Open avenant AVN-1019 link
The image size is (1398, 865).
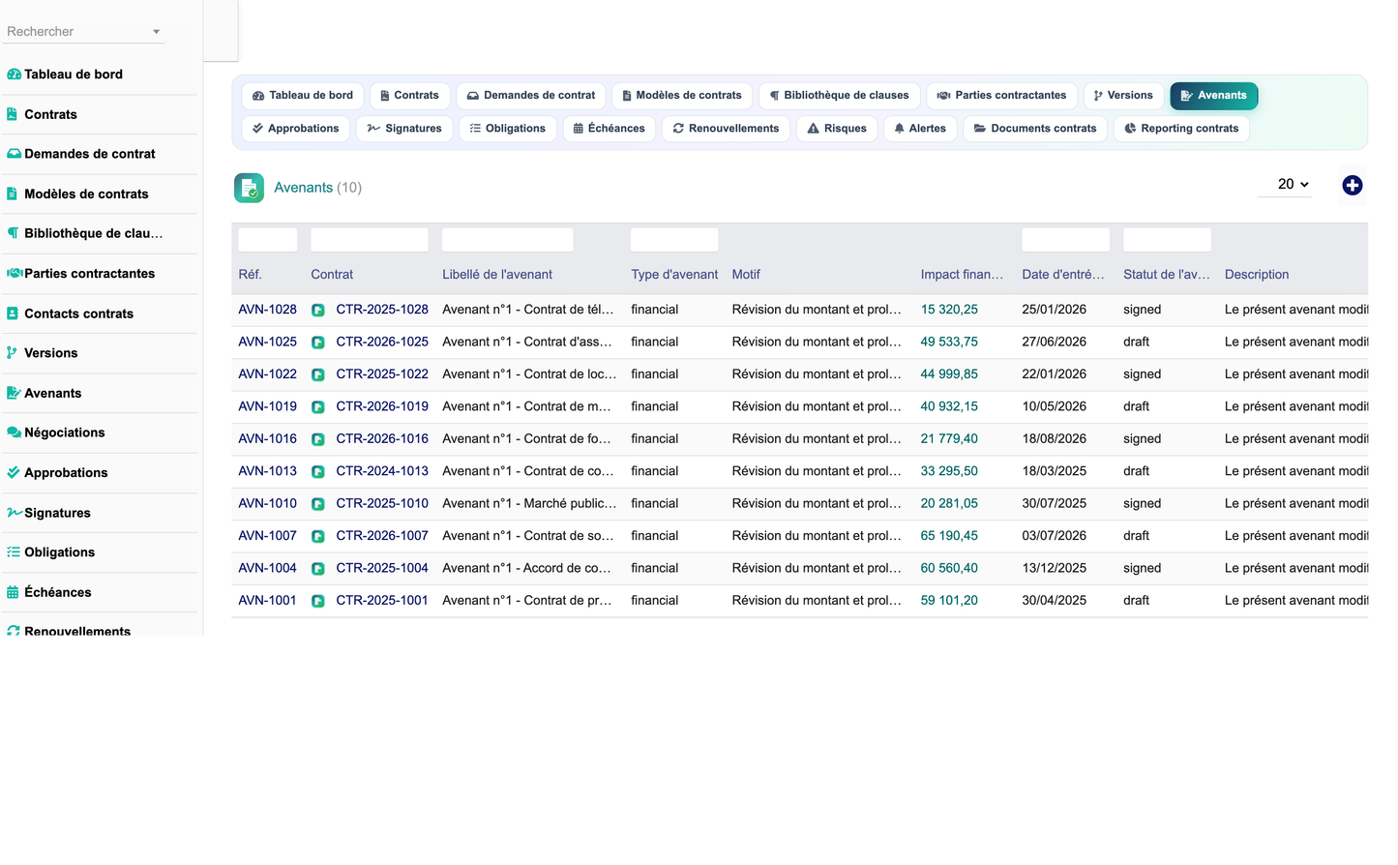pyautogui.click(x=267, y=406)
